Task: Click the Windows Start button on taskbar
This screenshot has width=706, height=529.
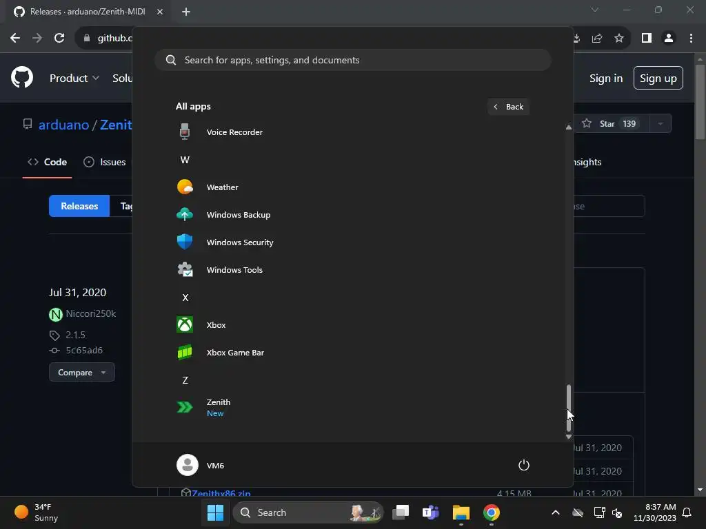Action: (x=215, y=512)
